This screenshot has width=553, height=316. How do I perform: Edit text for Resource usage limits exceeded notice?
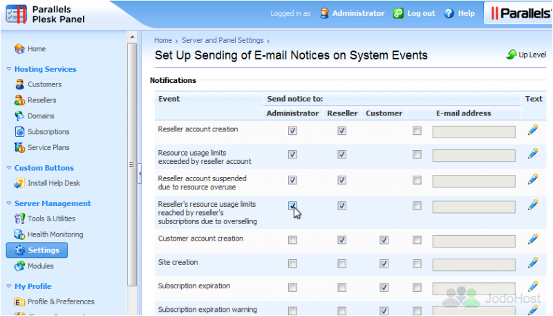click(533, 154)
